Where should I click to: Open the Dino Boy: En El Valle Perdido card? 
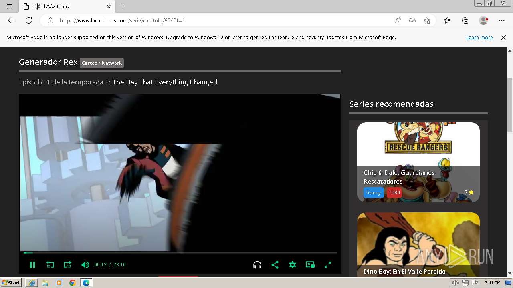click(418, 244)
